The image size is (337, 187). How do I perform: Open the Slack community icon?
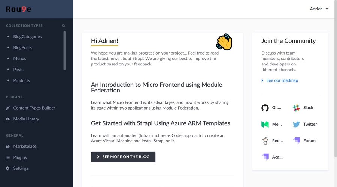[296, 108]
